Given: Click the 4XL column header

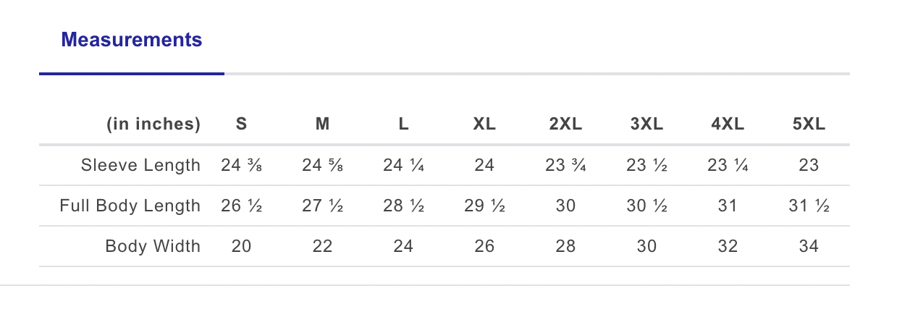Looking at the screenshot, I should click(x=728, y=125).
